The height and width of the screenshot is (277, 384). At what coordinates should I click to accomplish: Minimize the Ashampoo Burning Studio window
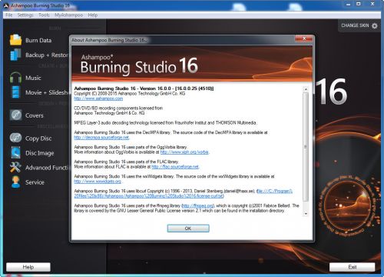348,4
